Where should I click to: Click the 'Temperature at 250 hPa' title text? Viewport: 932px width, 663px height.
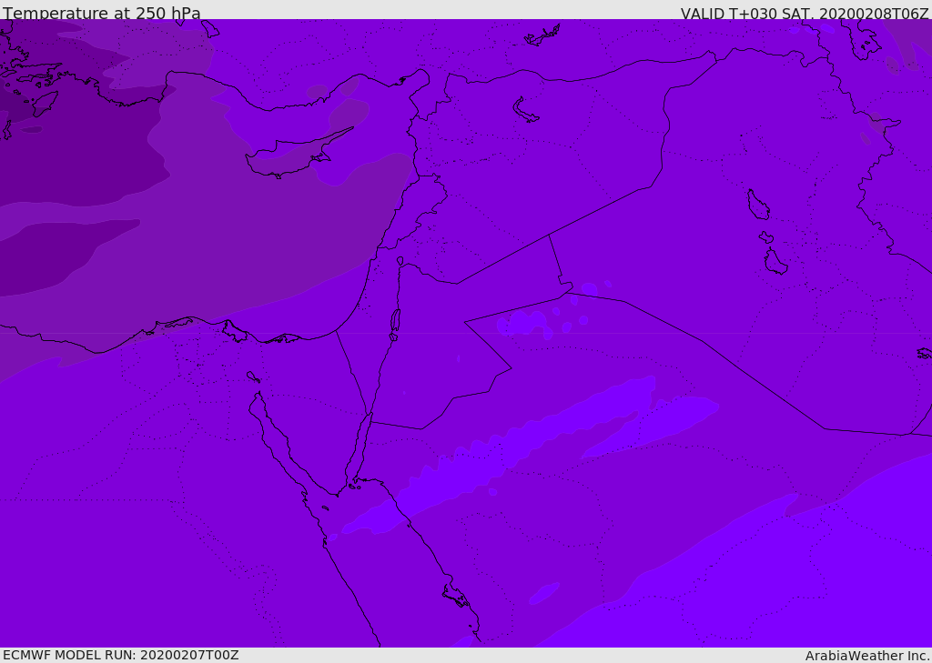102,13
